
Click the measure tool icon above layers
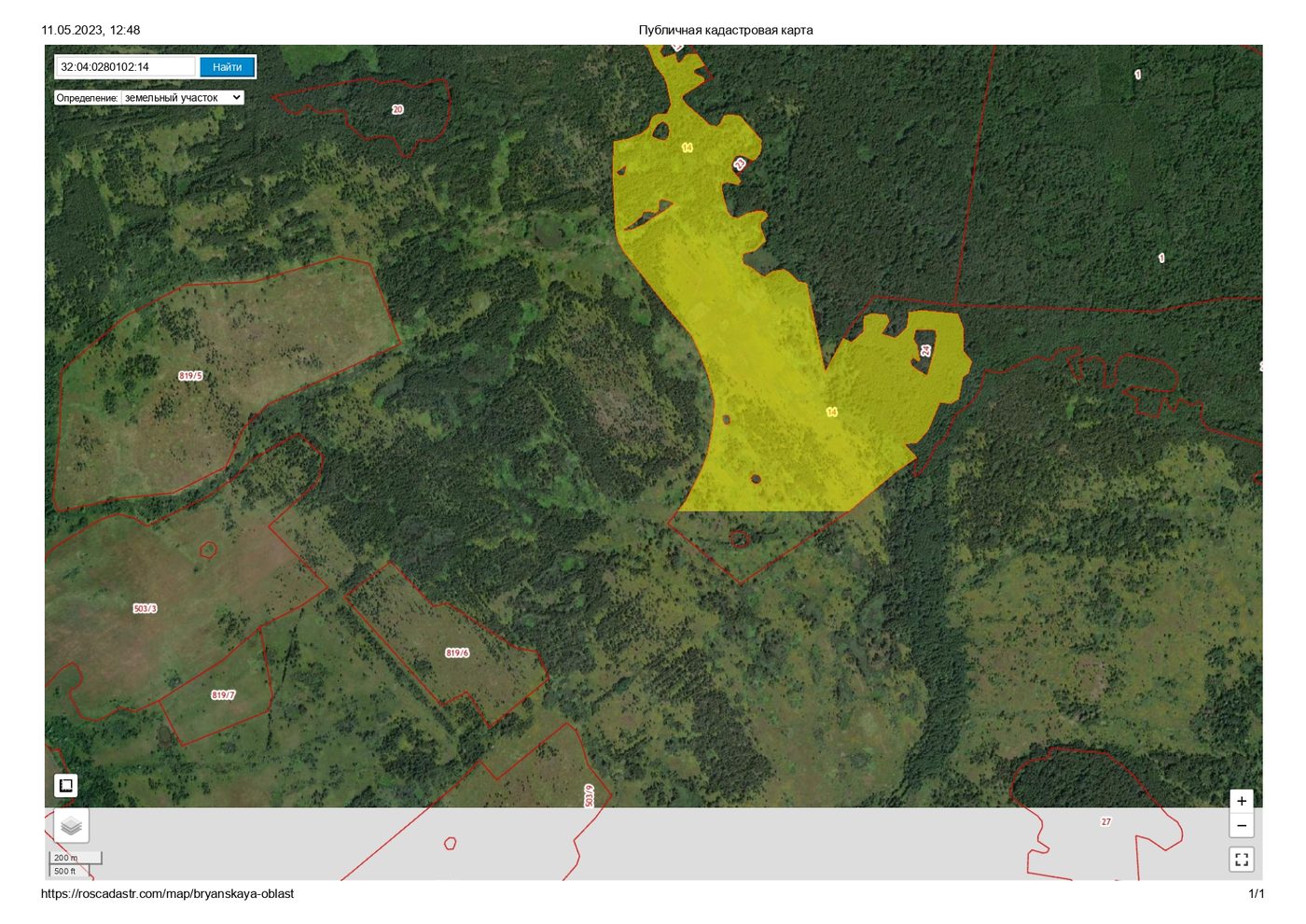click(x=66, y=786)
